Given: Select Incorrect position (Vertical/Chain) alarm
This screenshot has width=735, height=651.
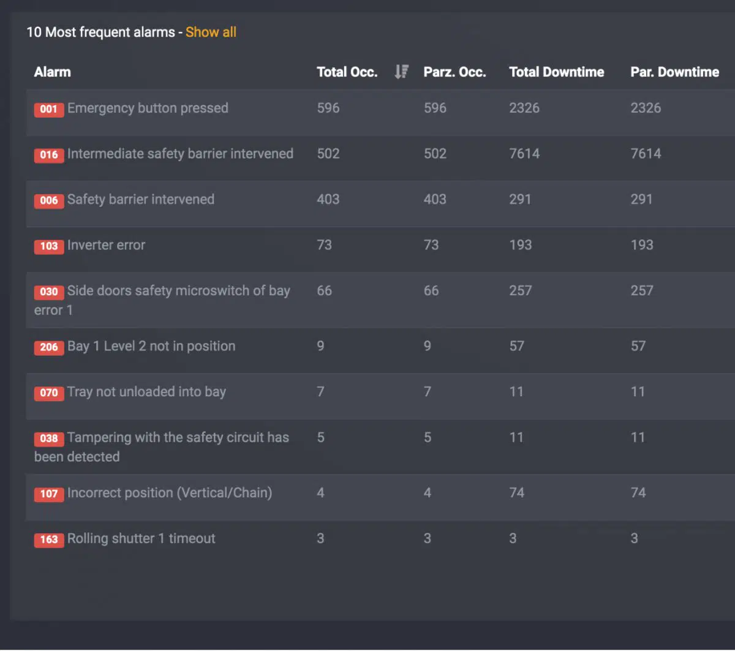Looking at the screenshot, I should [169, 493].
